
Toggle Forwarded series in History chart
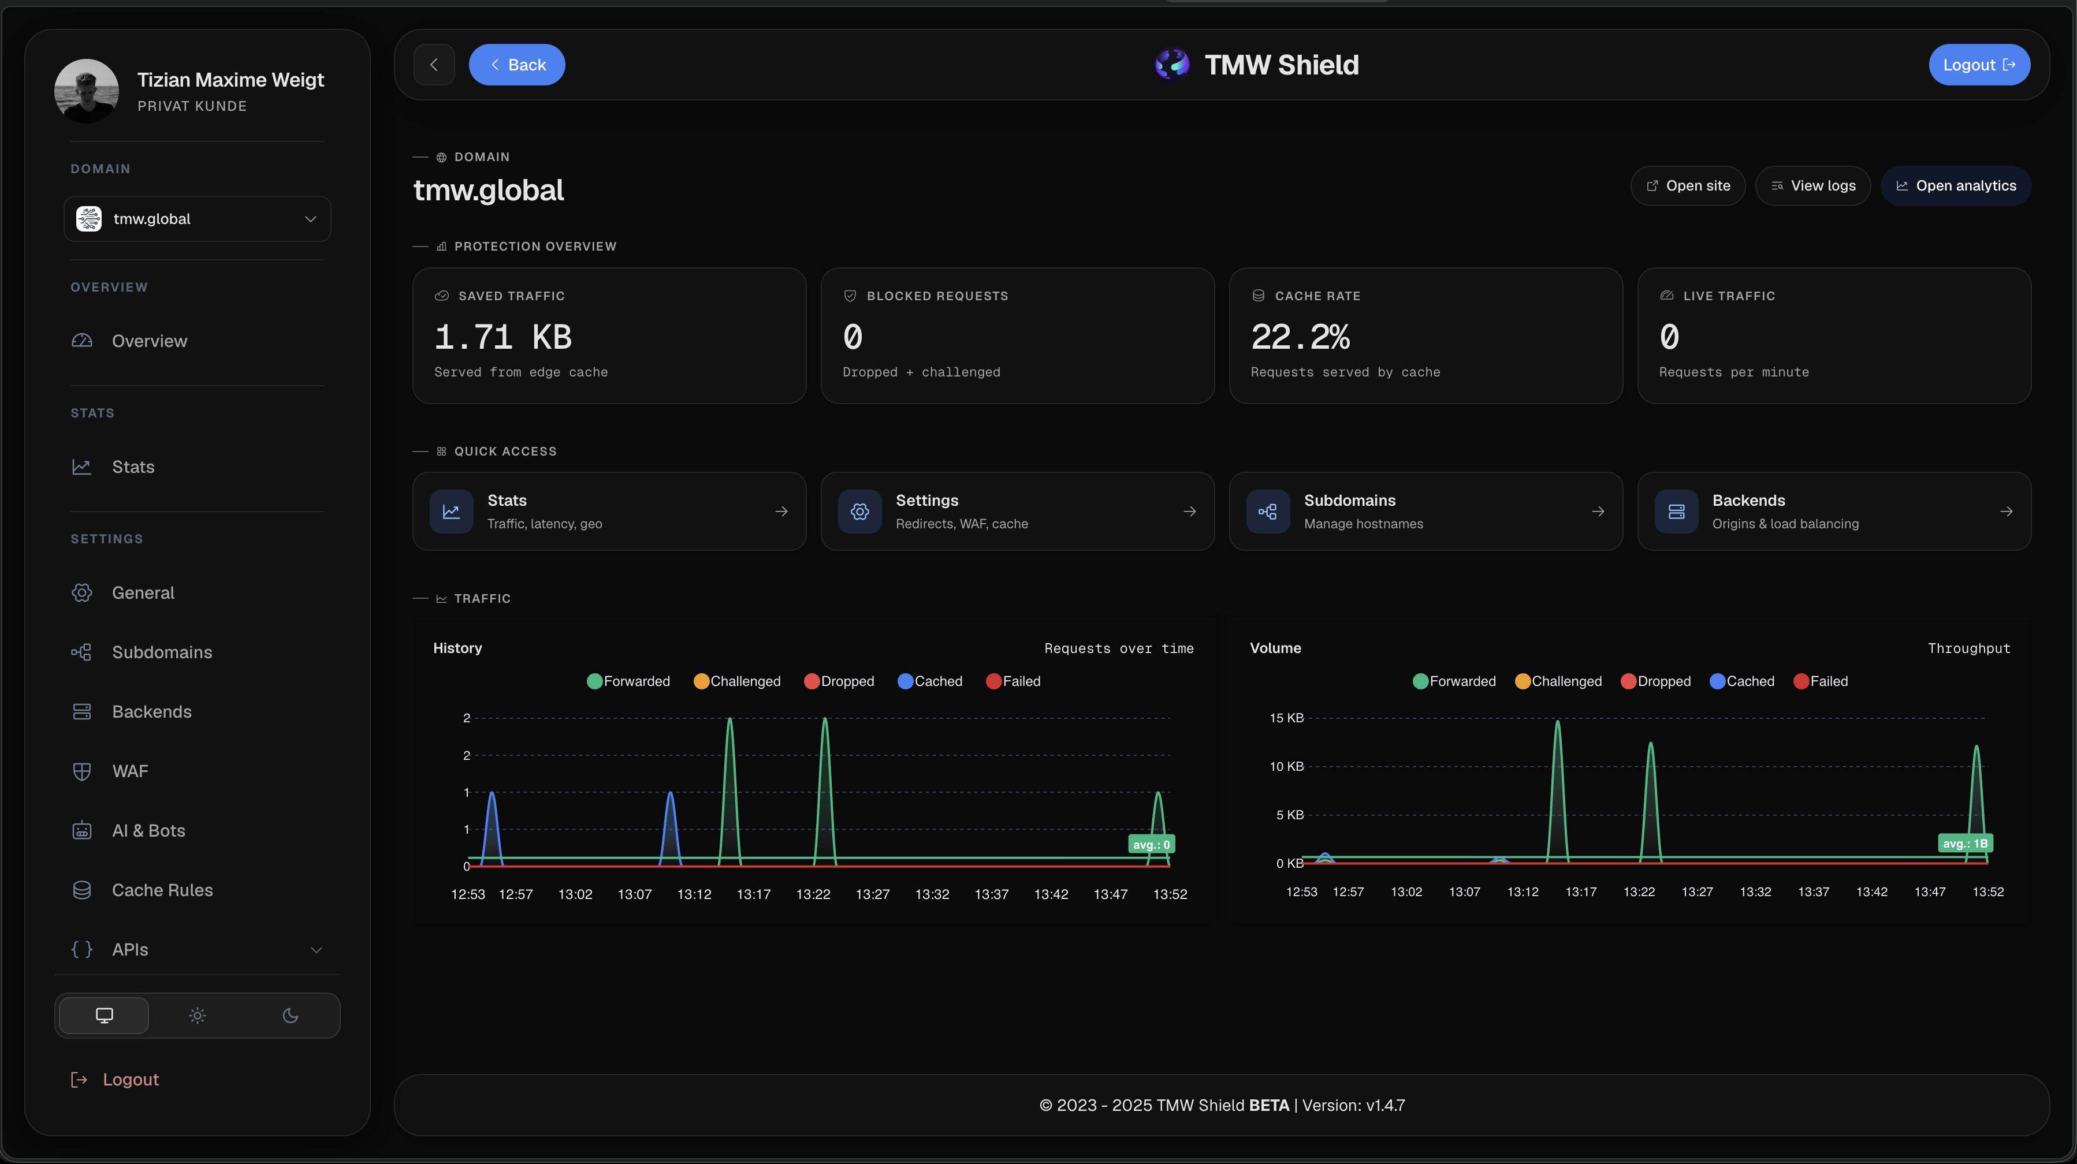coord(628,681)
